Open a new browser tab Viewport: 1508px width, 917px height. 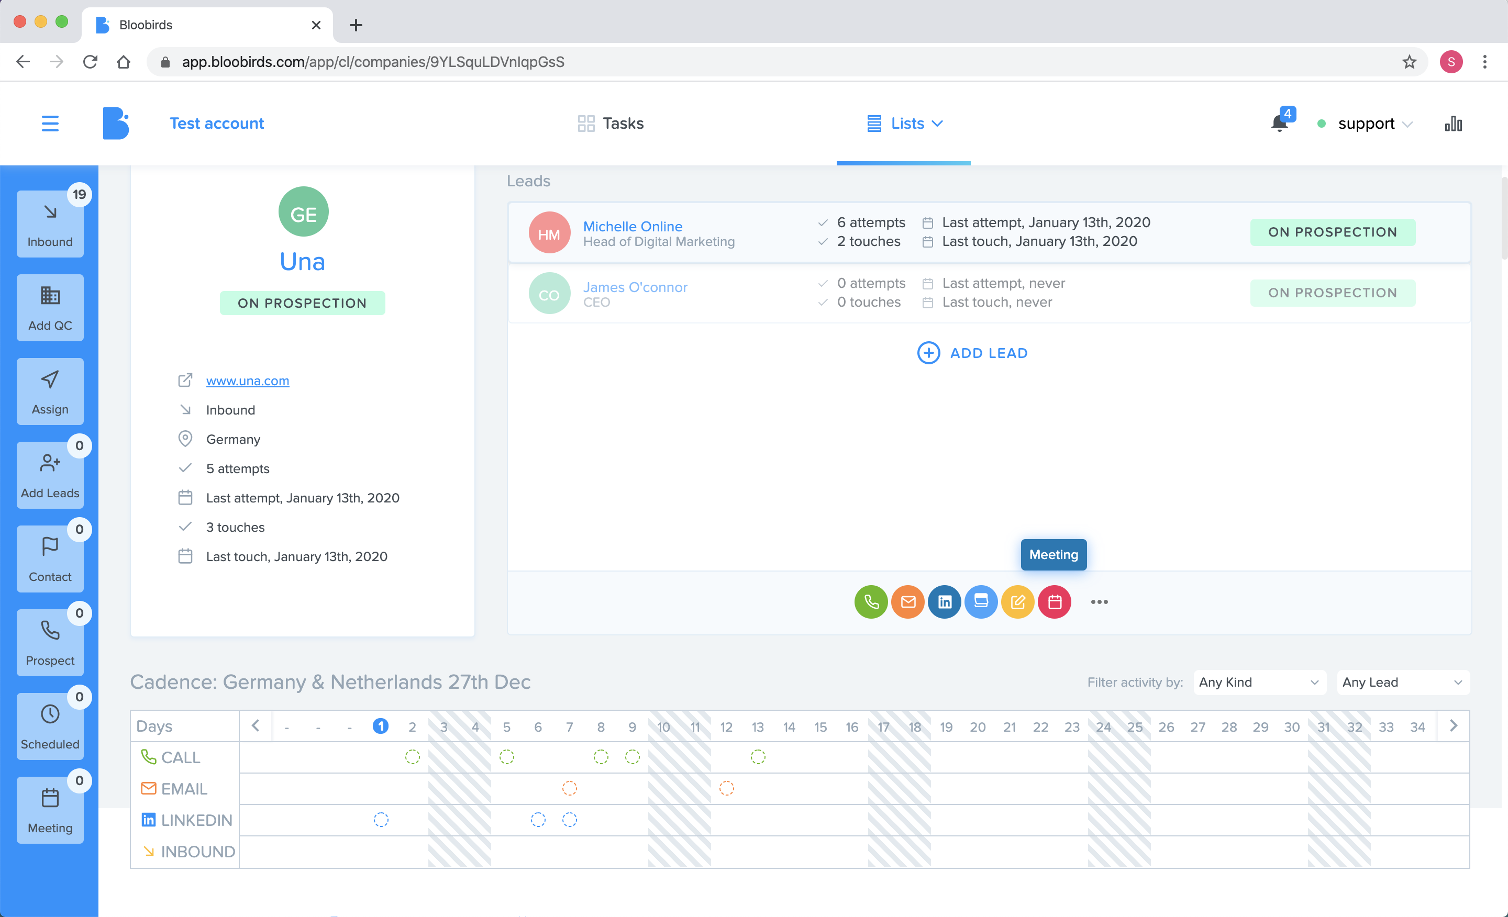(356, 25)
